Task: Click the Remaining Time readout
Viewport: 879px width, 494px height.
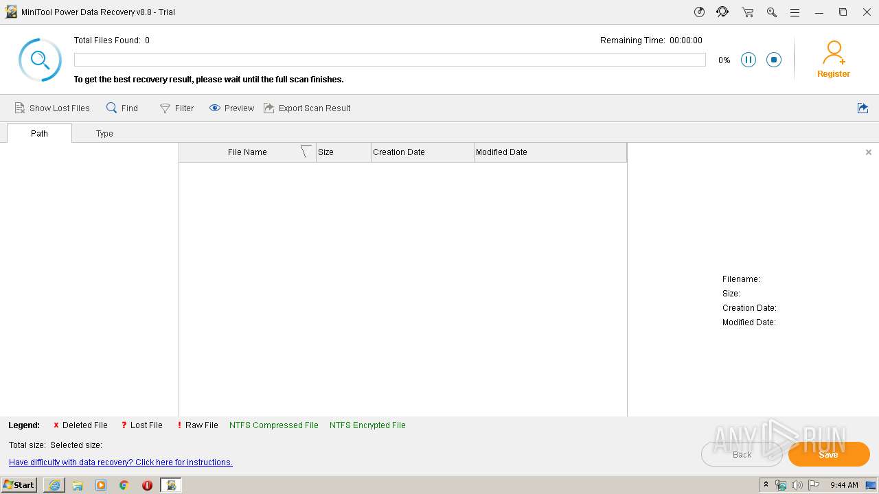Action: (x=651, y=40)
